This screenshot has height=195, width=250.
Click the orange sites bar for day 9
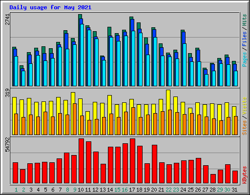(75, 119)
